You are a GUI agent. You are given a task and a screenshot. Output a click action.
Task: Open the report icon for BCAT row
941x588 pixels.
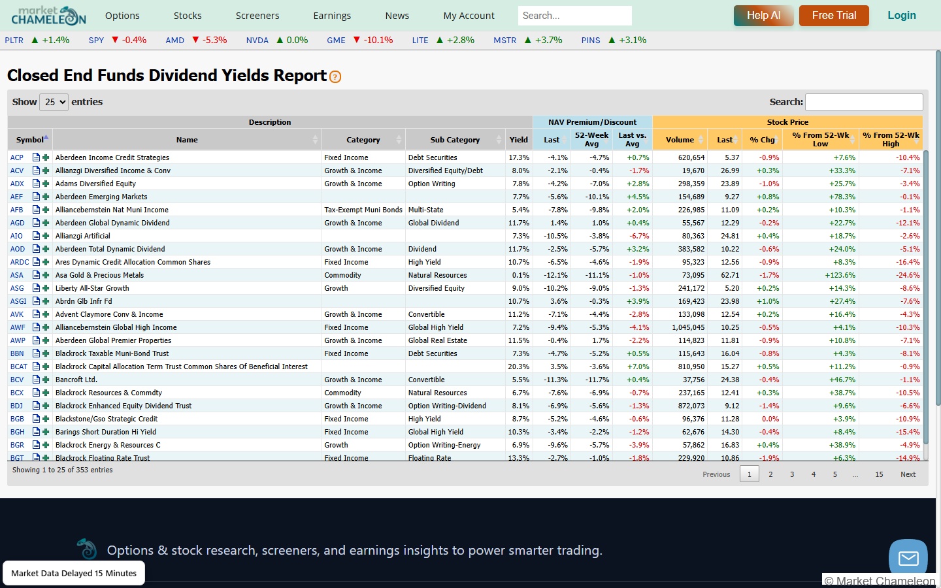coord(37,367)
